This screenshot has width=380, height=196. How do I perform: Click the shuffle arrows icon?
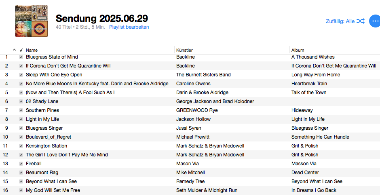(361, 21)
